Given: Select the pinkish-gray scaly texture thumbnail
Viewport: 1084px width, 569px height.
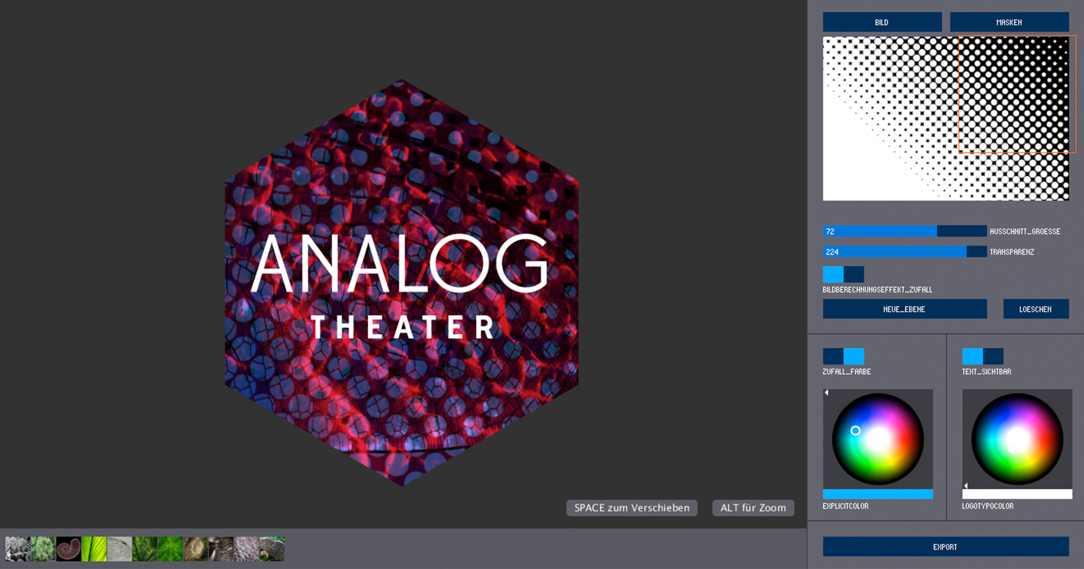Looking at the screenshot, I should [x=246, y=549].
